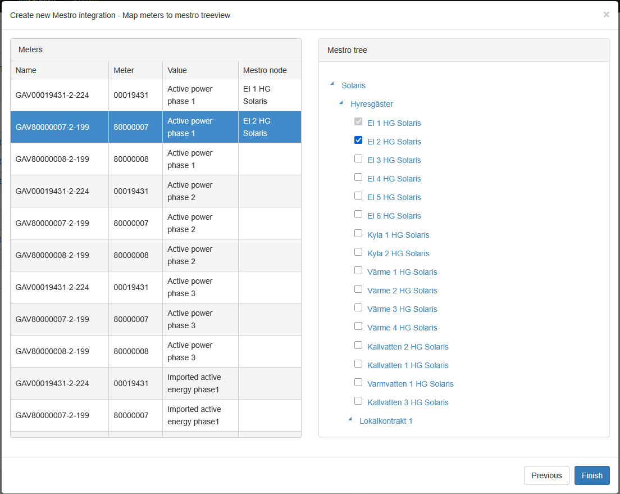Click the Värme 1 HG Solaris label

(402, 273)
